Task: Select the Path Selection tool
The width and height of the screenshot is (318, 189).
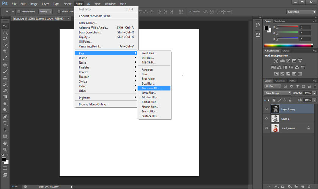Action: point(5,130)
